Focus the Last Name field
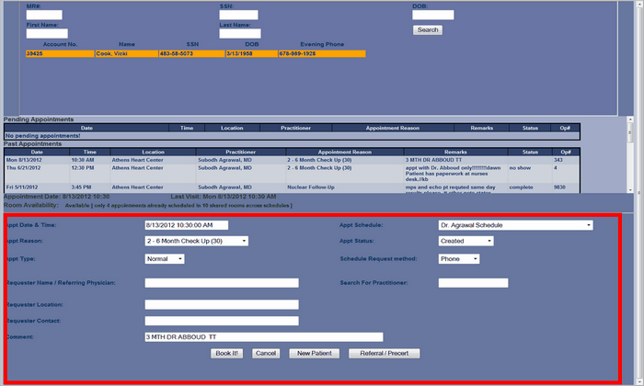644x386 pixels. tap(240, 34)
